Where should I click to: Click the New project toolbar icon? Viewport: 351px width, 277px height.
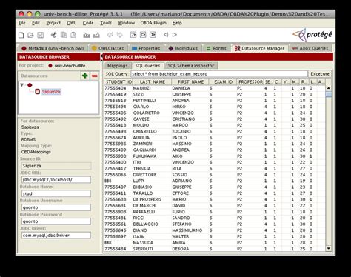pos(21,35)
